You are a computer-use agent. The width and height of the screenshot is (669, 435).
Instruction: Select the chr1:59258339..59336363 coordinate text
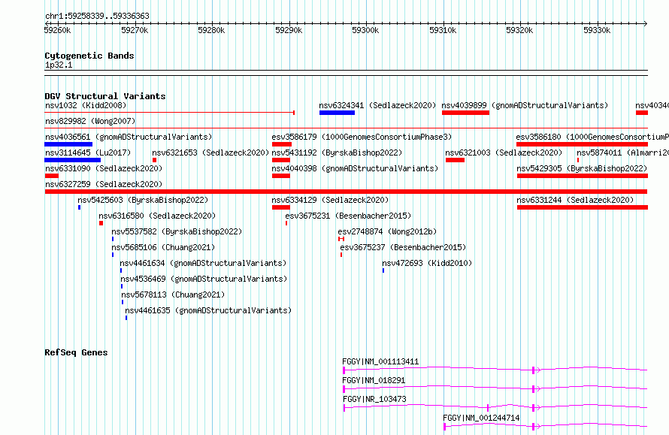click(97, 17)
